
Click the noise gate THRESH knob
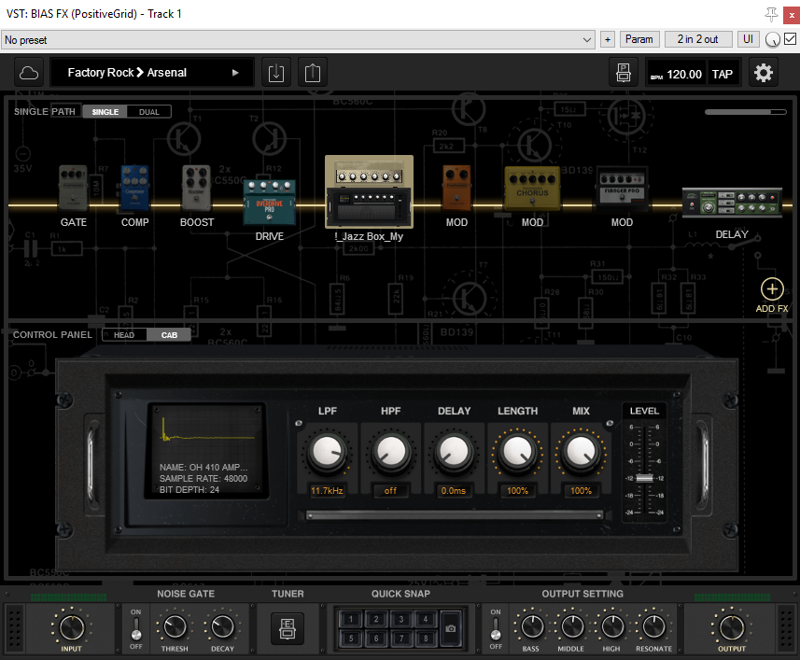175,626
